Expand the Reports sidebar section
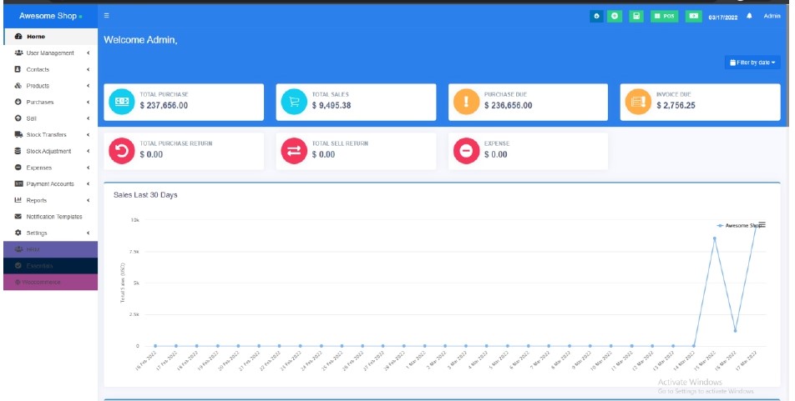 click(50, 200)
